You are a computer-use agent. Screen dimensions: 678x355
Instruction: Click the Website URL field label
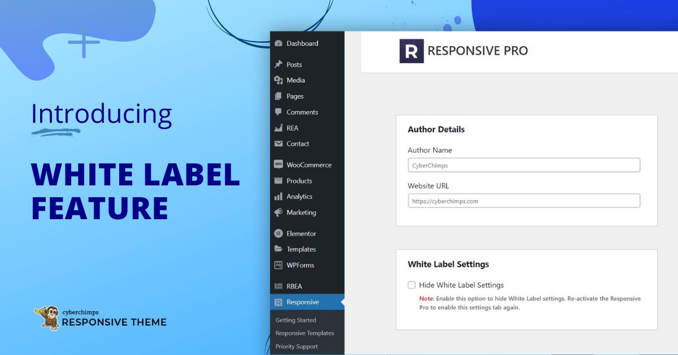(x=429, y=186)
